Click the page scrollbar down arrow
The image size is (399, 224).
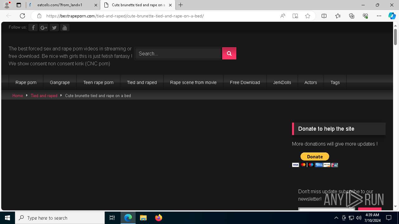[x=396, y=206]
